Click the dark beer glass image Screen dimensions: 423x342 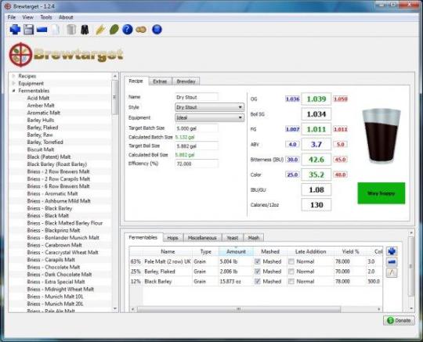point(381,136)
